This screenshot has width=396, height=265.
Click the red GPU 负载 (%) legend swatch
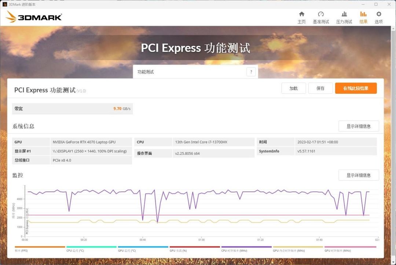[195, 247]
